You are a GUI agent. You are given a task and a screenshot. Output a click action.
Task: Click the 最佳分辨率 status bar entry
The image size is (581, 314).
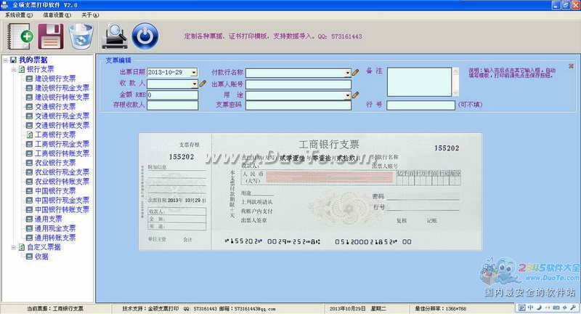[440, 308]
